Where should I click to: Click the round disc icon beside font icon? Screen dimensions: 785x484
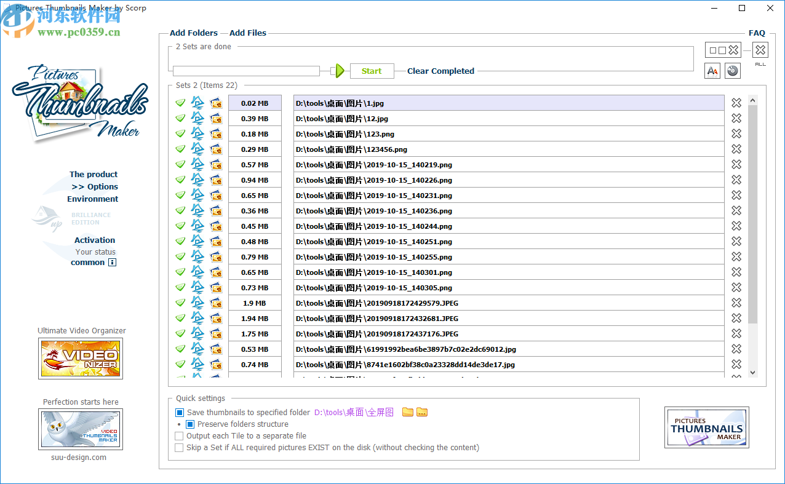[732, 71]
